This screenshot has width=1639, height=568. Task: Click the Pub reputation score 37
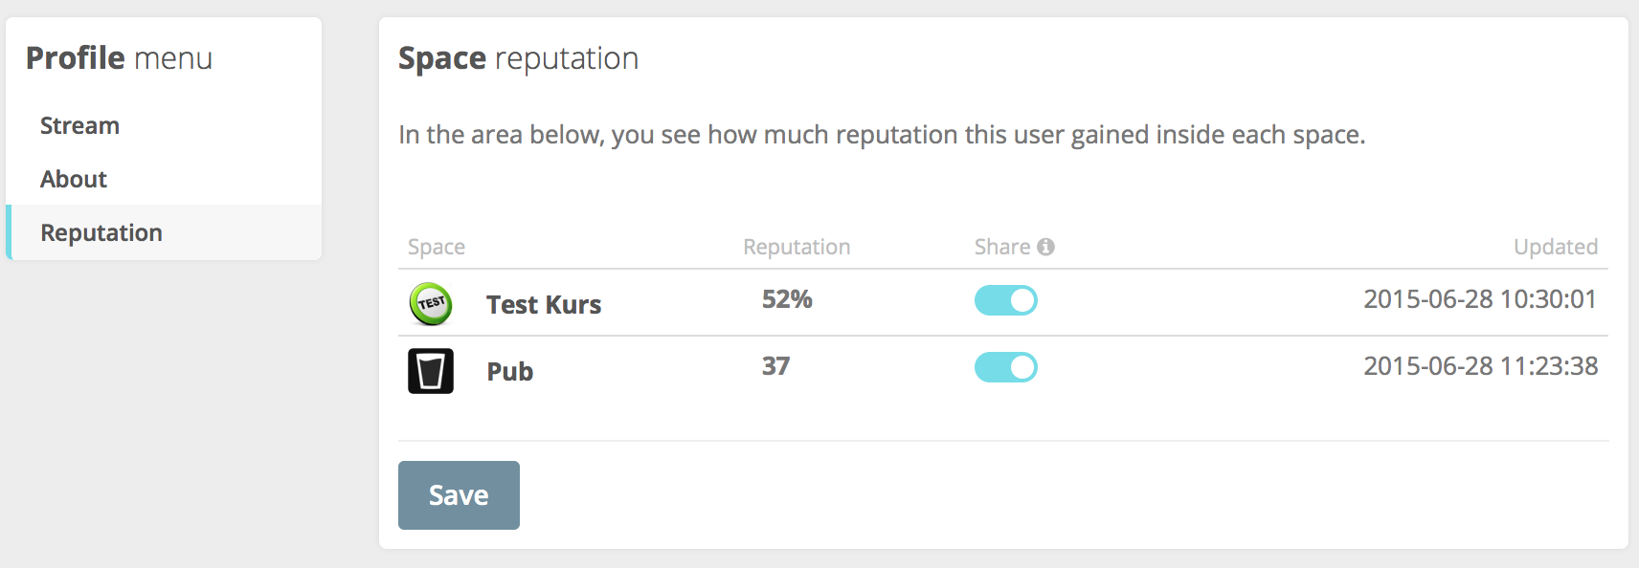point(775,366)
